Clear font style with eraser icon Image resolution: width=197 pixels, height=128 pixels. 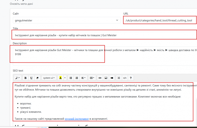37,78
